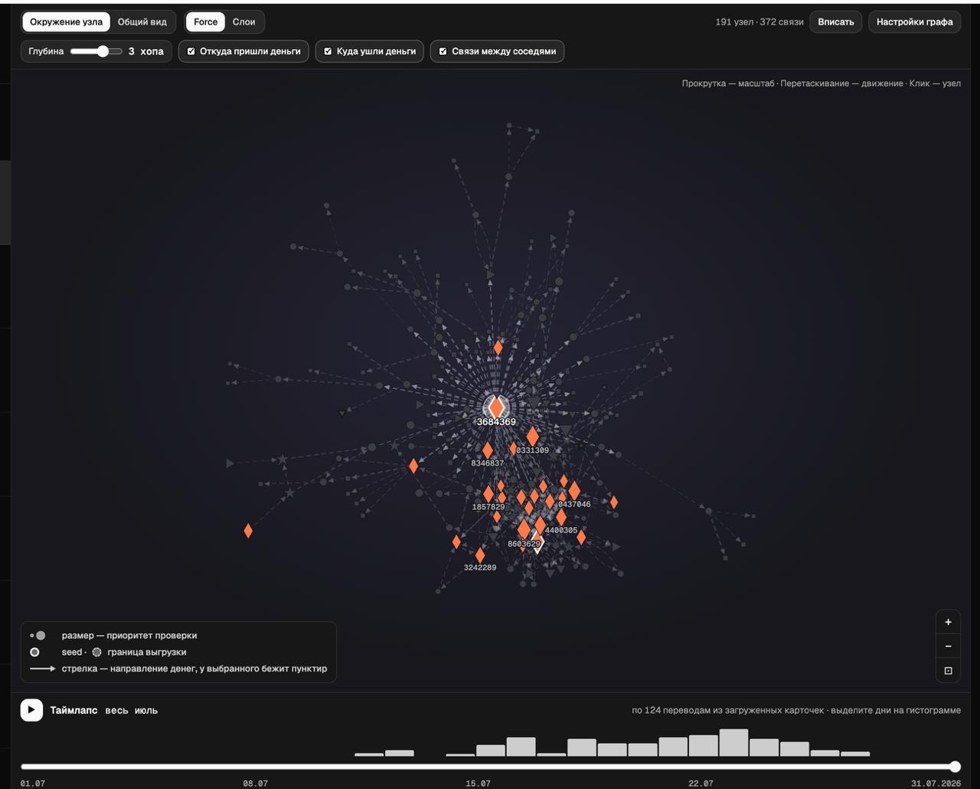The image size is (980, 789).
Task: Zoom in with the plus button
Action: coord(948,622)
